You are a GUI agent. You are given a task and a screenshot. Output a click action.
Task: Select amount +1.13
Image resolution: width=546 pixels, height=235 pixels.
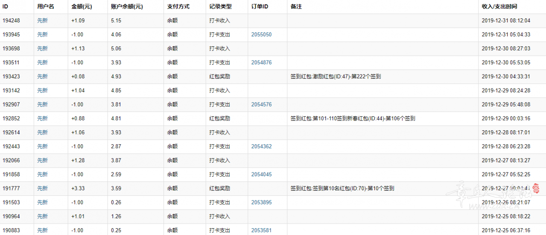click(x=78, y=49)
